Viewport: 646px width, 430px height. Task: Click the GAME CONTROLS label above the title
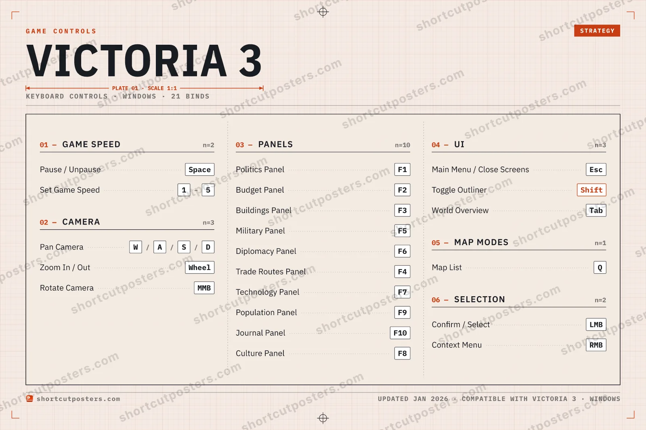coord(61,31)
